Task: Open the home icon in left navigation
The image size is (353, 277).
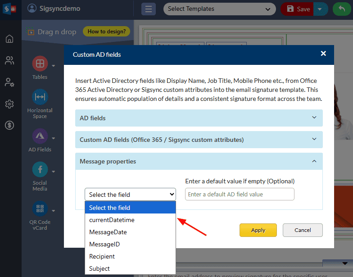Action: (9, 39)
